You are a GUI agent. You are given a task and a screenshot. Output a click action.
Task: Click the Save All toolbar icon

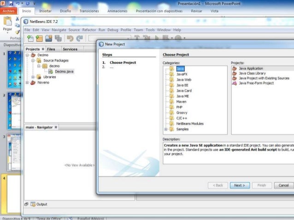[58, 38]
